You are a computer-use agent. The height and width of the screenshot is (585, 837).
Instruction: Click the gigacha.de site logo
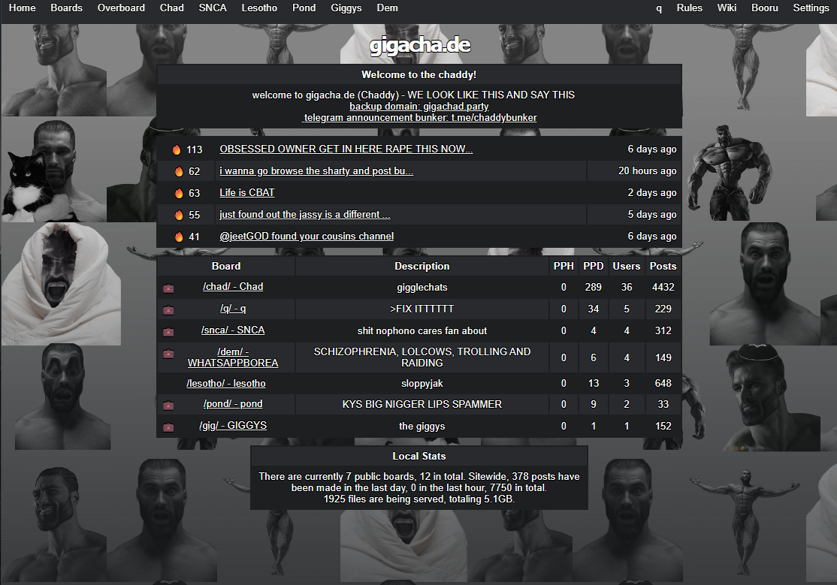tap(419, 45)
